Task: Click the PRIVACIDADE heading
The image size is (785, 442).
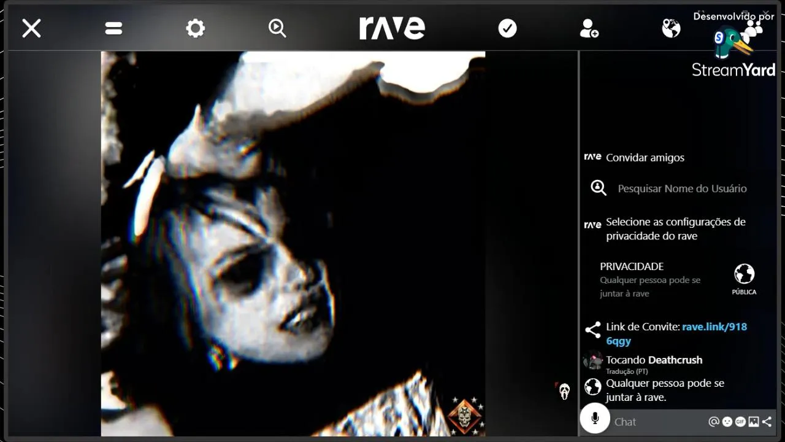Action: point(632,266)
